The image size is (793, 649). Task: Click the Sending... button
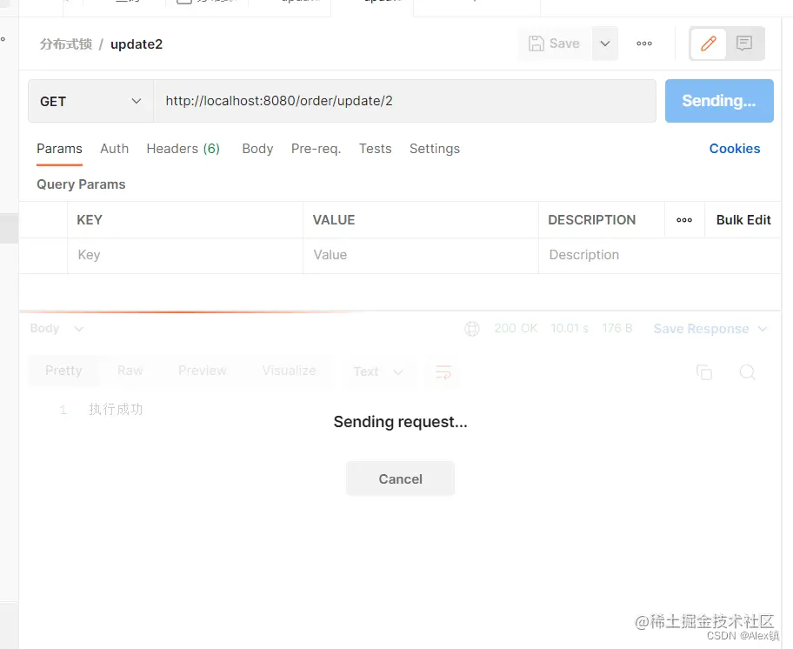click(718, 101)
